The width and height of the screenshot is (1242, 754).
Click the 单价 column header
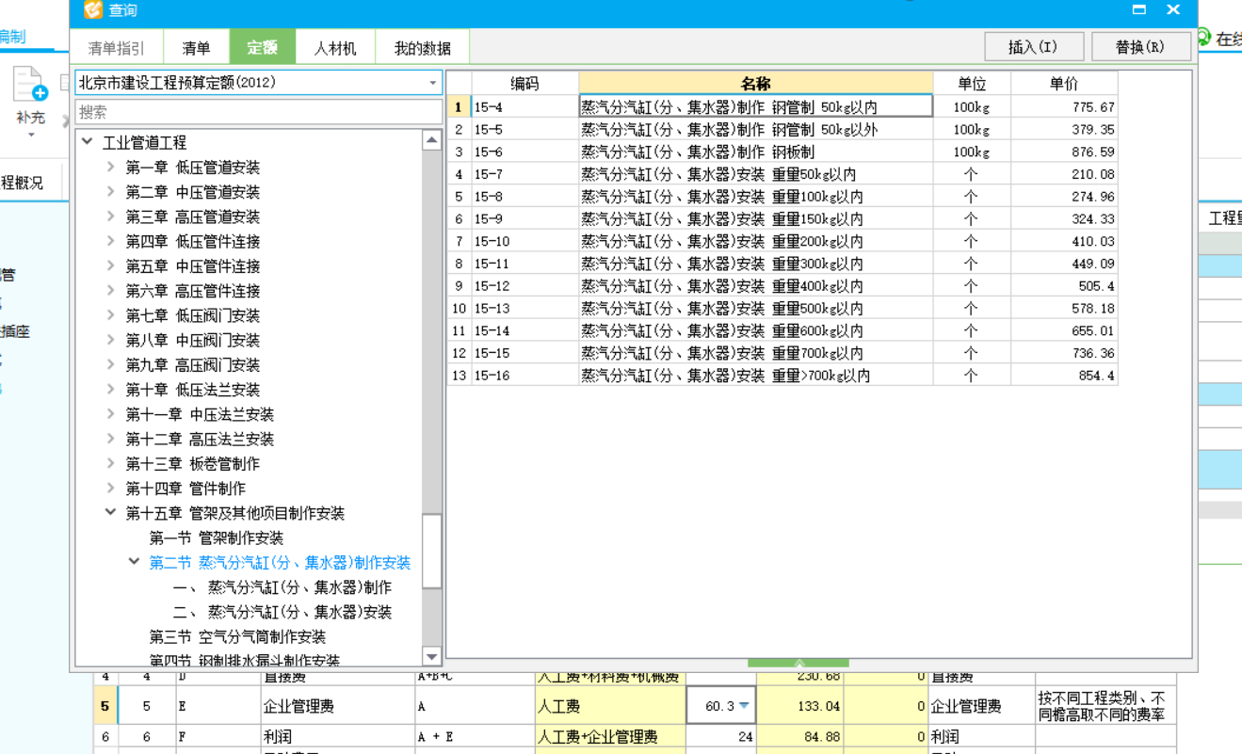1064,83
